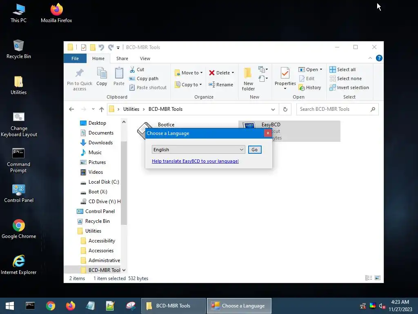Go up one folder level

102,109
